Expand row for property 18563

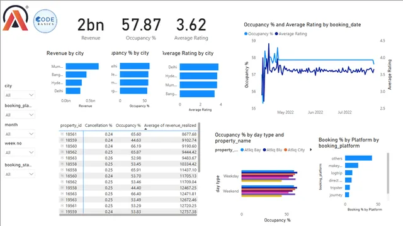62,158
